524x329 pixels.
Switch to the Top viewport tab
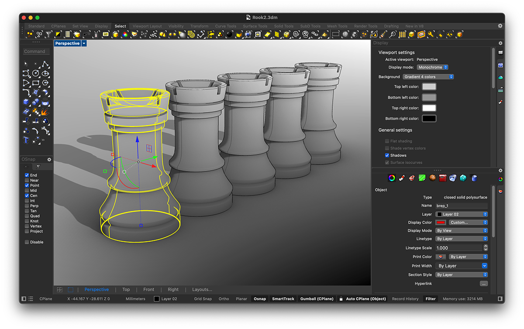[126, 289]
